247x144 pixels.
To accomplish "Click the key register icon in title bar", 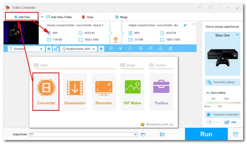I will pyautogui.click(x=199, y=7).
